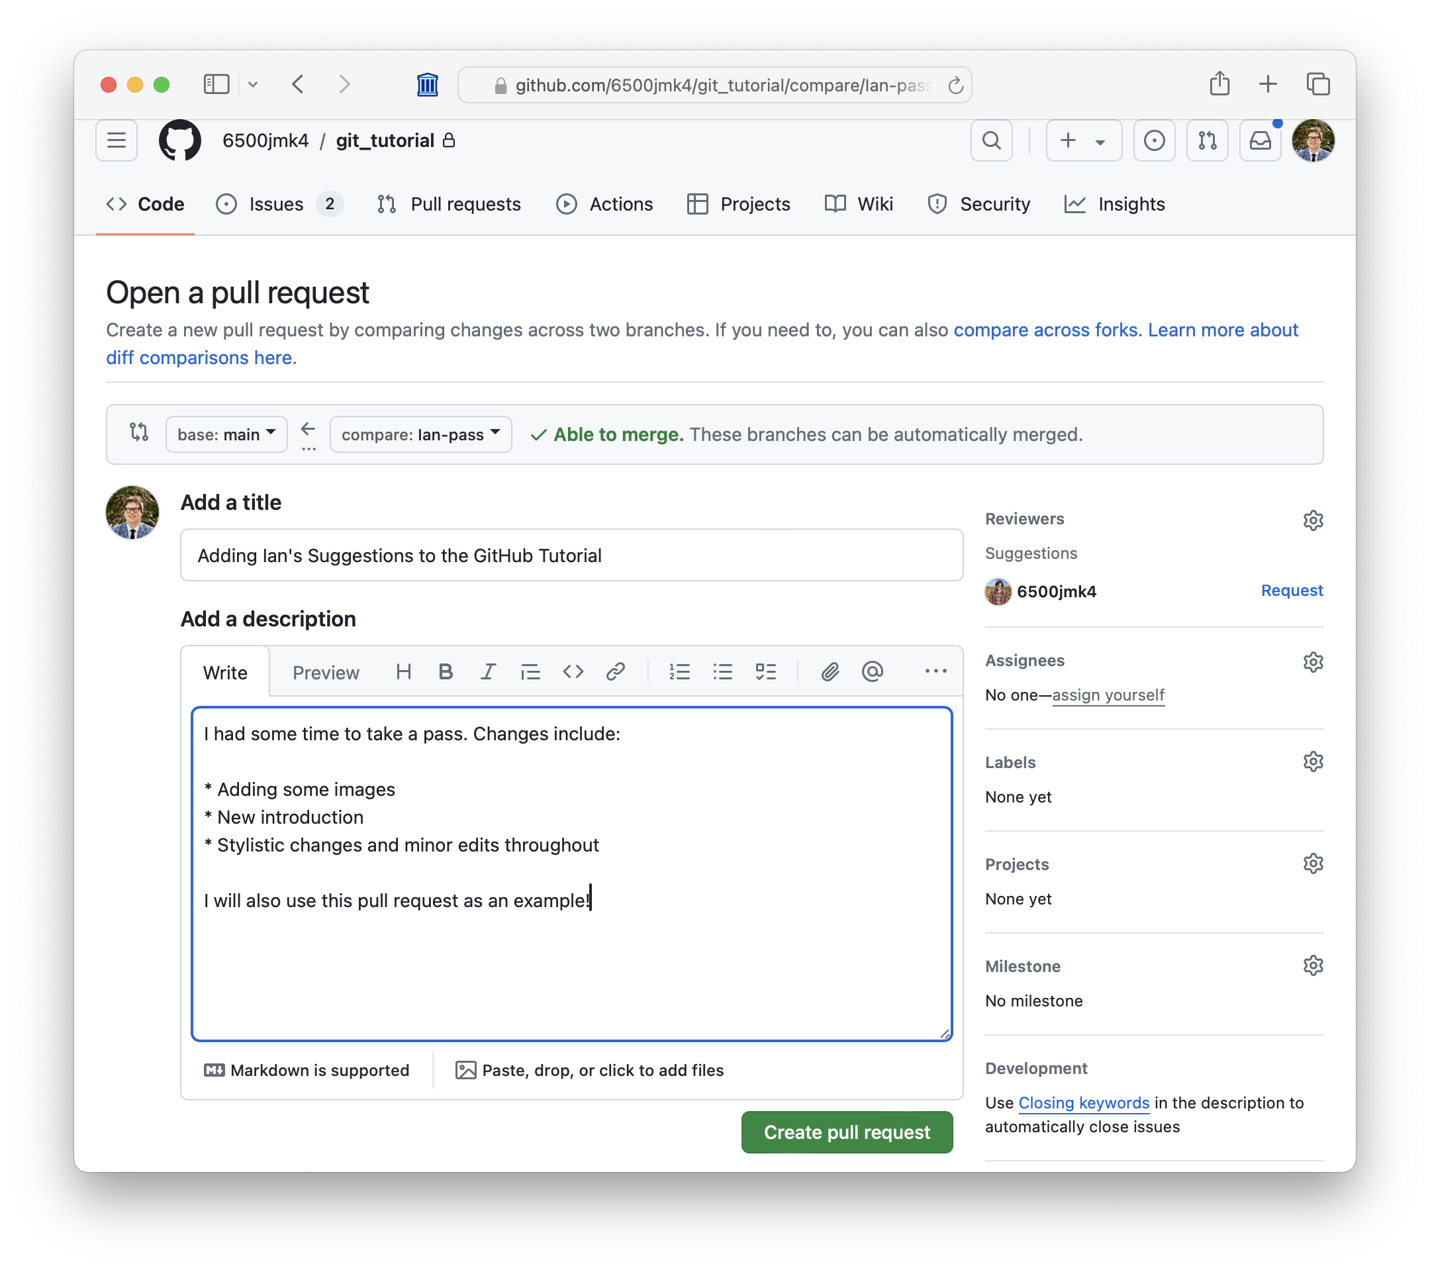The height and width of the screenshot is (1270, 1430).
Task: Open the base: main branch dropdown
Action: pos(226,434)
